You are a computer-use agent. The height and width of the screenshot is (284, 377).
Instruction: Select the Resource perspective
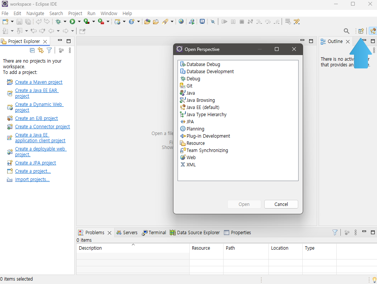pyautogui.click(x=192, y=143)
